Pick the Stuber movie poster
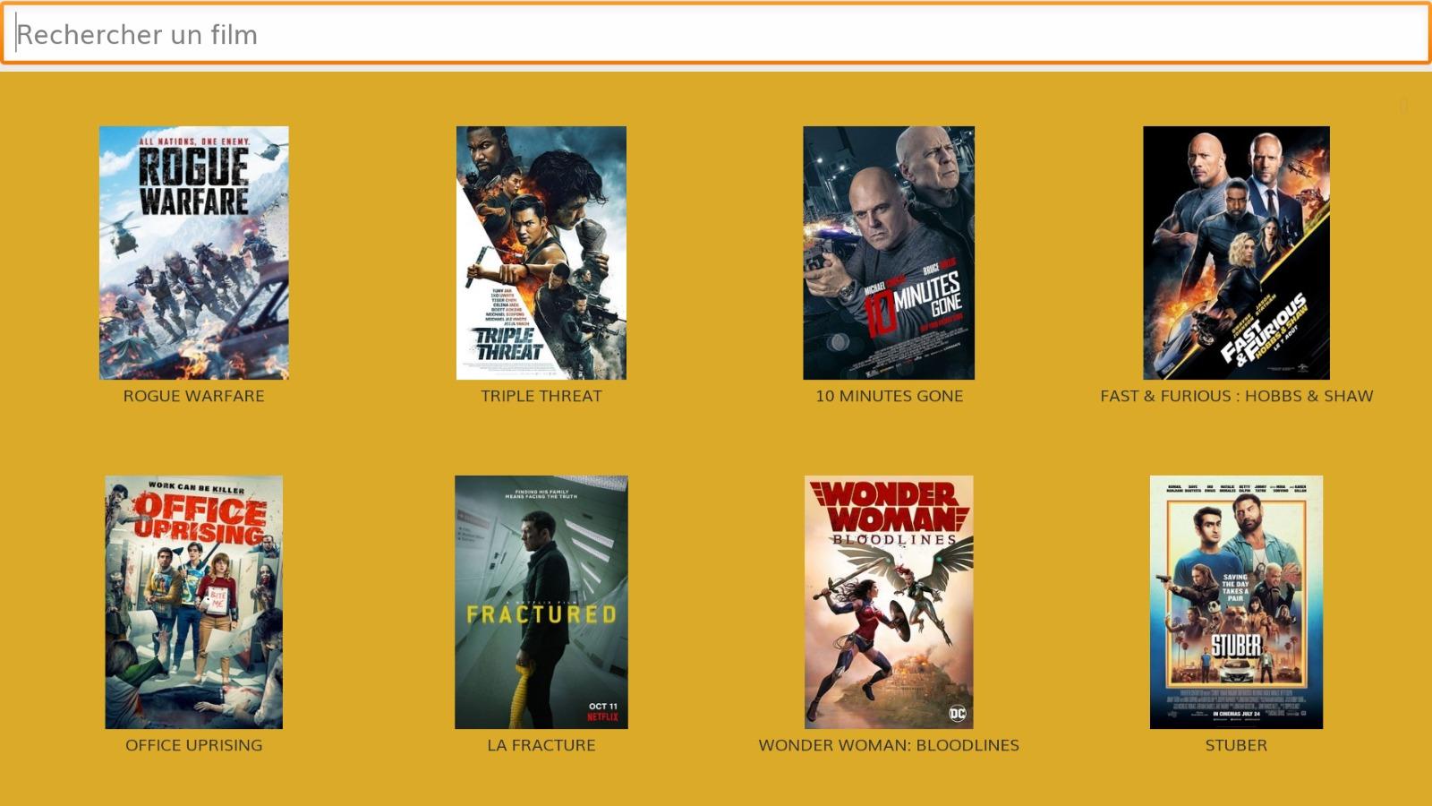Image resolution: width=1432 pixels, height=806 pixels. (1236, 602)
